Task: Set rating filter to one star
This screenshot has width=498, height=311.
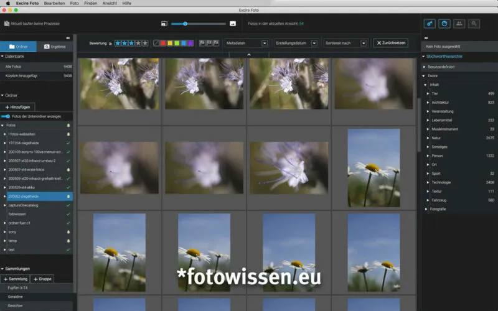Action: [x=118, y=43]
